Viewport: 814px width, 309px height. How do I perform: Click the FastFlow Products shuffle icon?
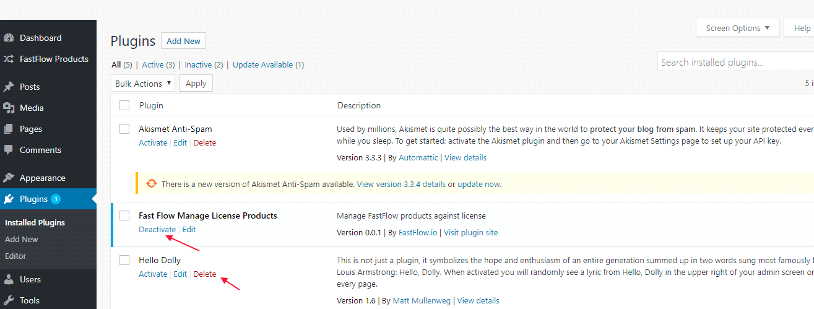tap(9, 59)
